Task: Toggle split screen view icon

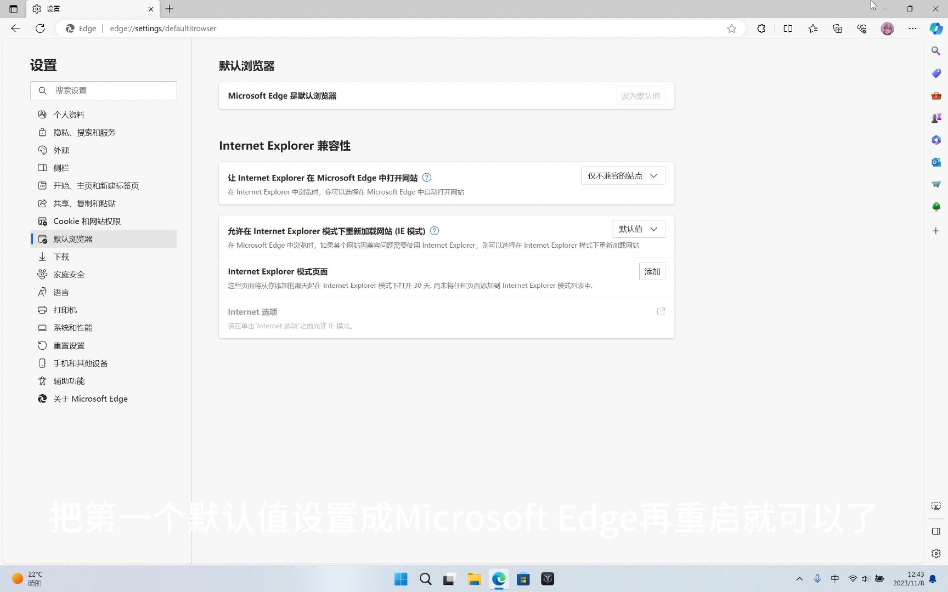Action: [788, 29]
